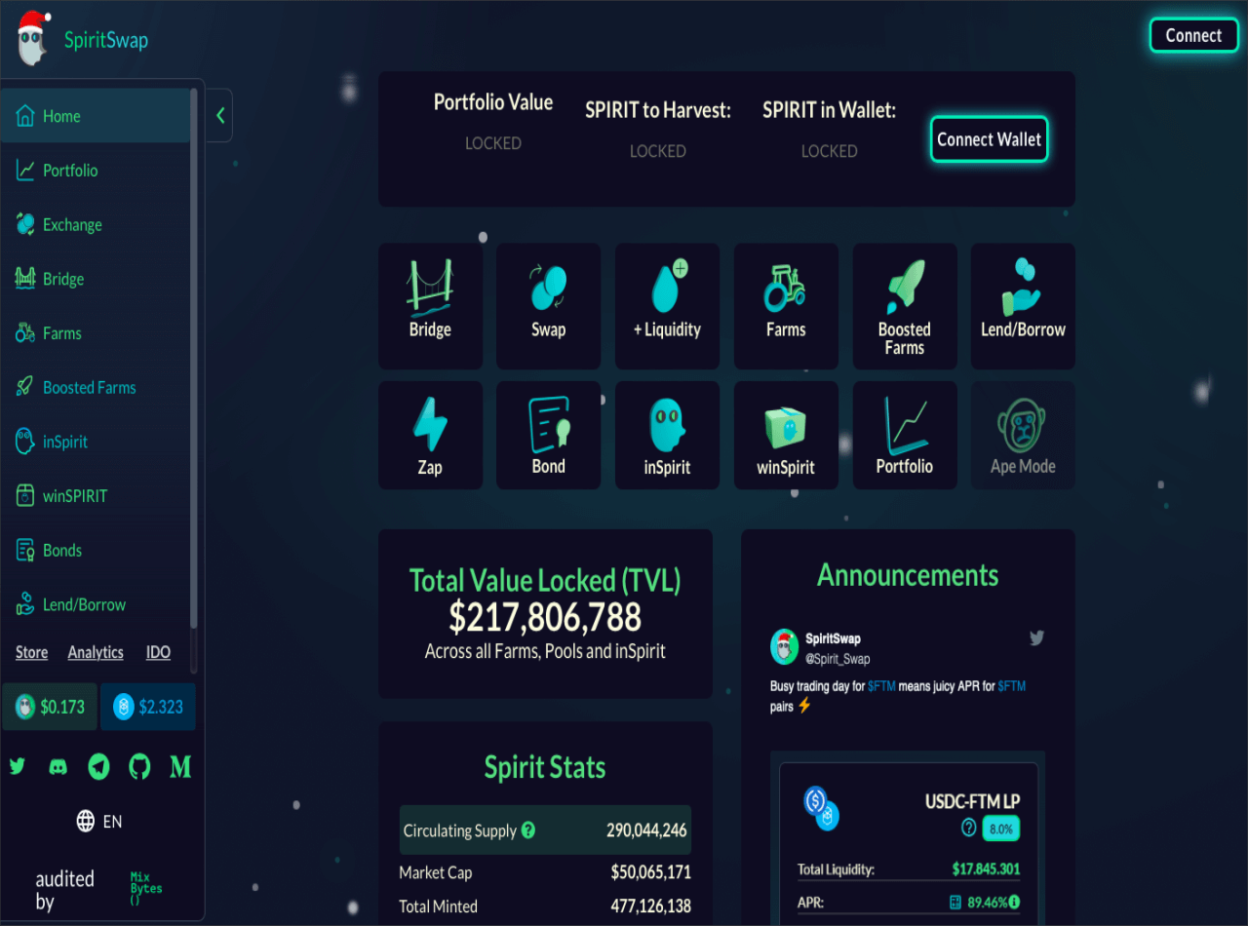Open the Telegram icon in sidebar footer
The width and height of the screenshot is (1248, 926).
coord(99,767)
